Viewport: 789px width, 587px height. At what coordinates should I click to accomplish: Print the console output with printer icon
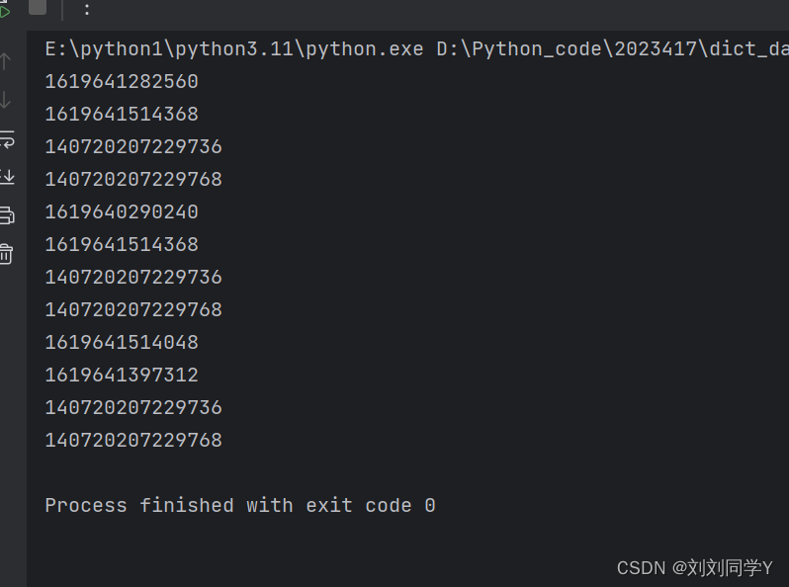[x=7, y=214]
